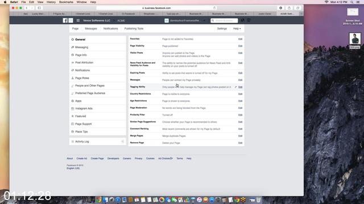Edit the Profanity Filter setting
This screenshot has height=204, width=364.
click(x=240, y=115)
